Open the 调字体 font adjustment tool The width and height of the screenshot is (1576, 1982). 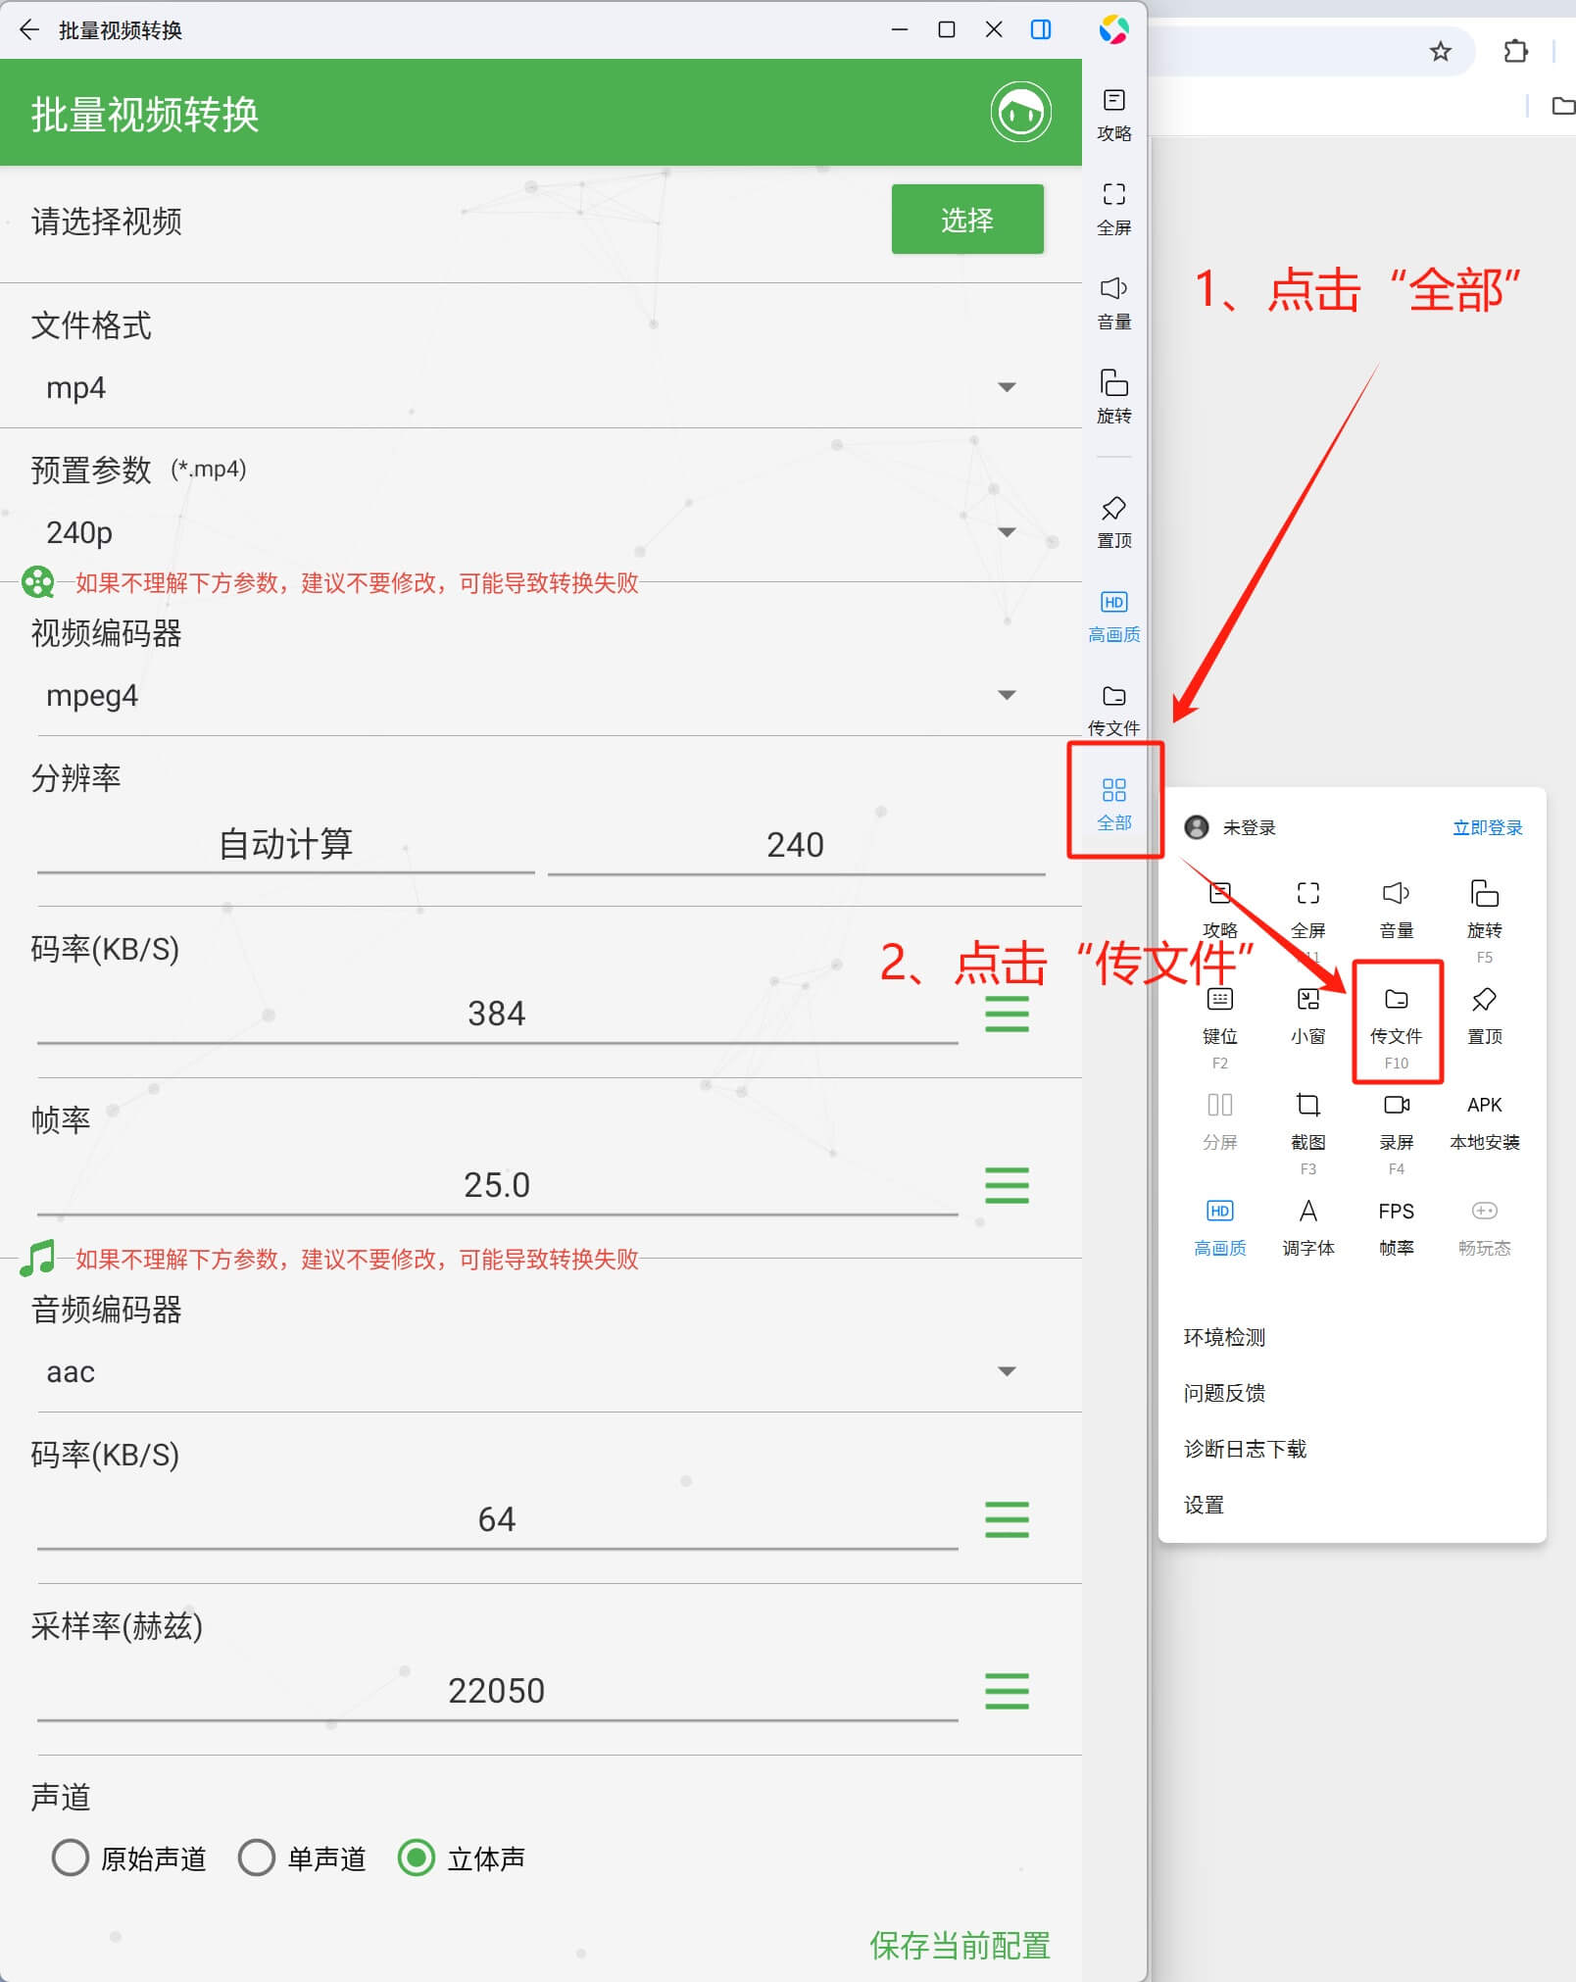1307,1225
